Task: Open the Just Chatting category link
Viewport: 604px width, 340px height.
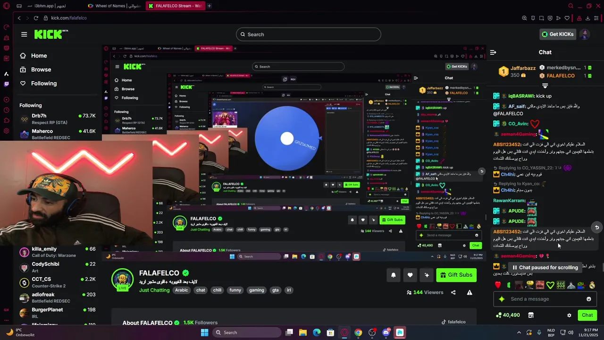Action: click(154, 290)
